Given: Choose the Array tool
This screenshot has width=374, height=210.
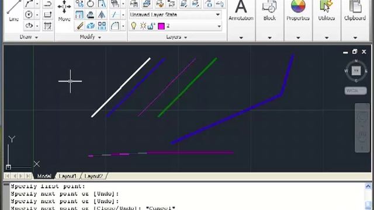Looking at the screenshot, I should click(102, 26).
